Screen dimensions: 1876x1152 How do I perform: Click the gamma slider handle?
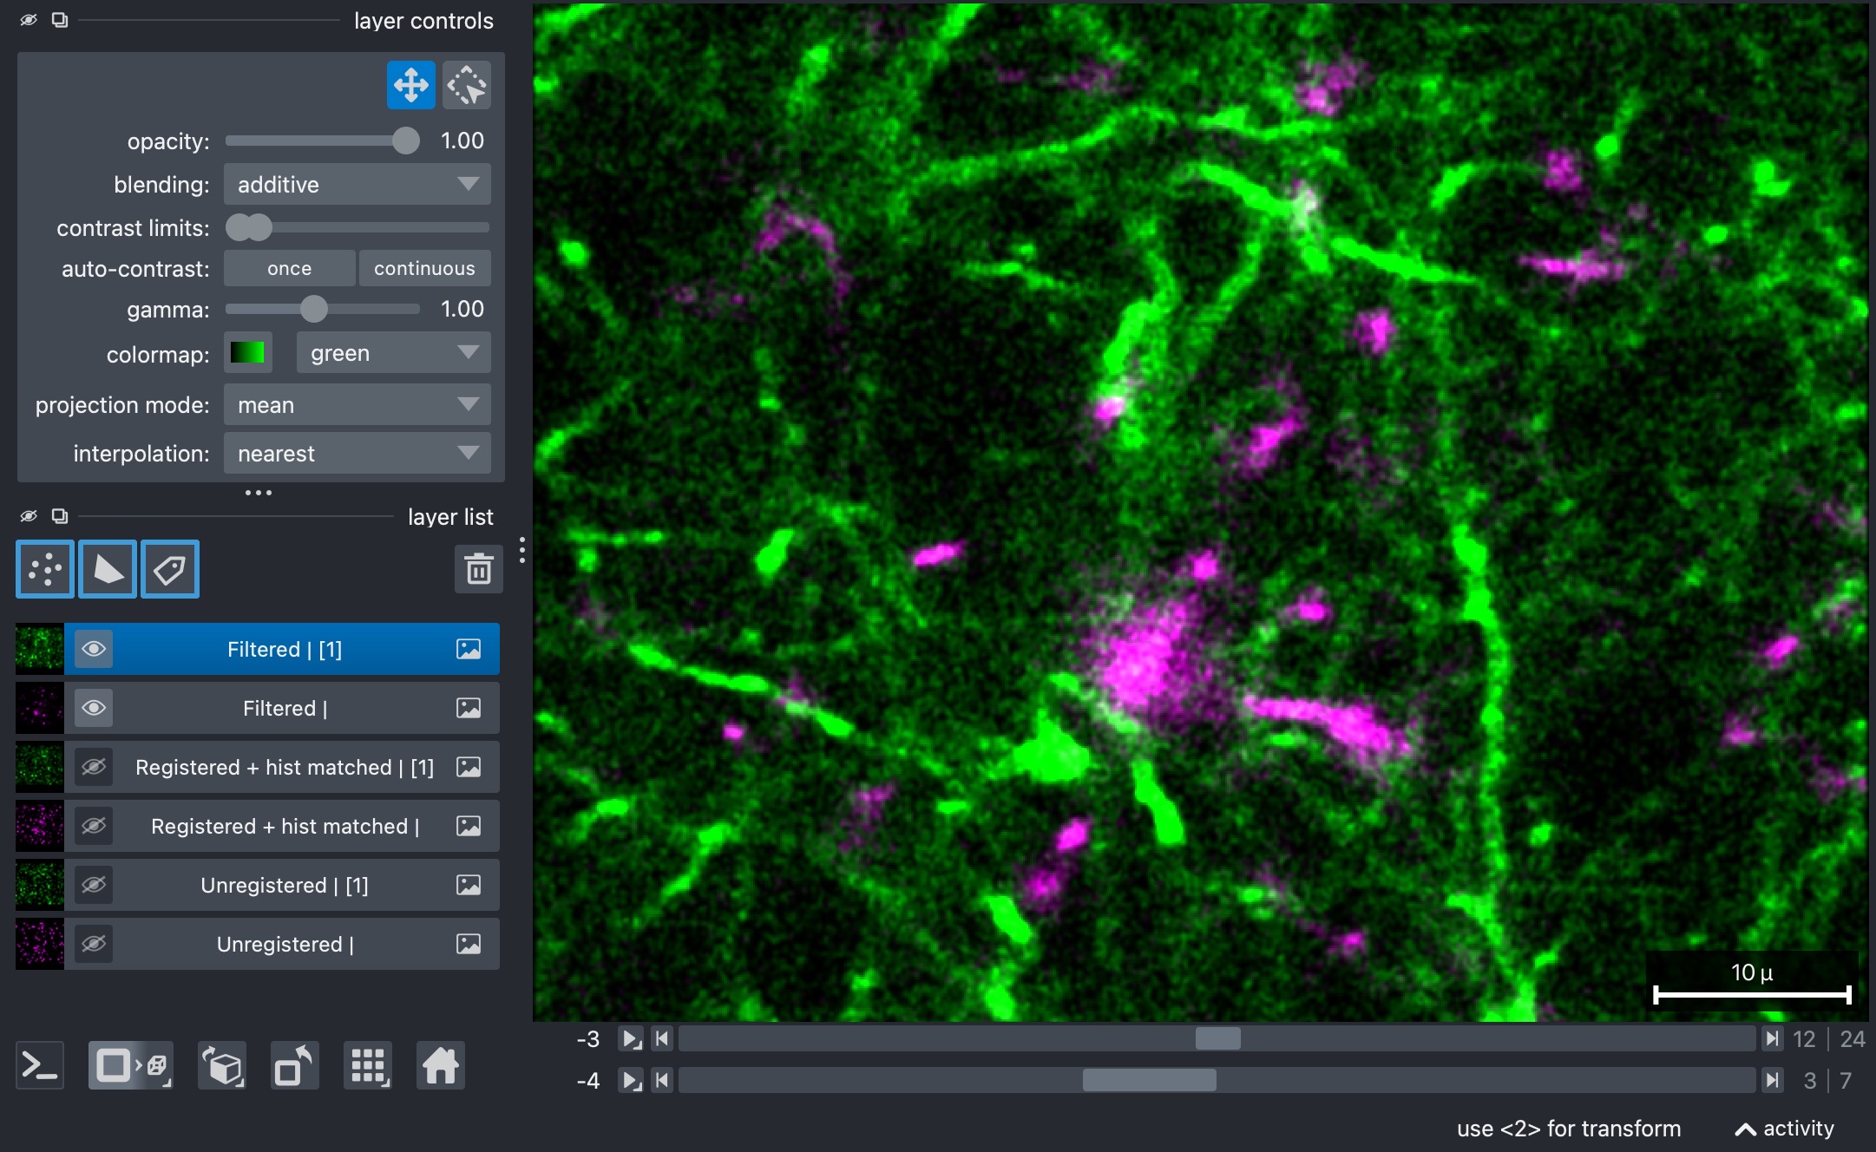[314, 309]
